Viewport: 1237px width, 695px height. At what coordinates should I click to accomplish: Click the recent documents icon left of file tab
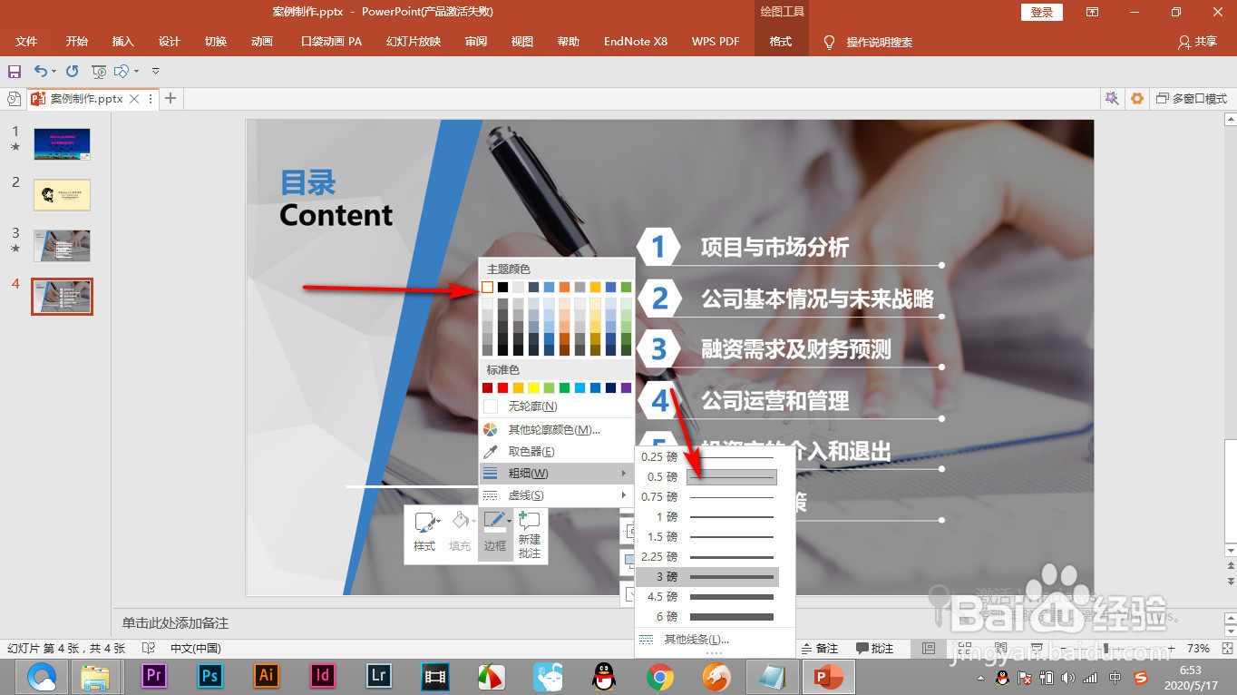tap(14, 99)
